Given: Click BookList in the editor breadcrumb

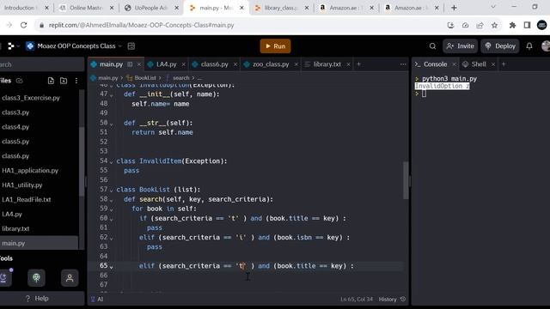Looking at the screenshot, I should tap(145, 78).
